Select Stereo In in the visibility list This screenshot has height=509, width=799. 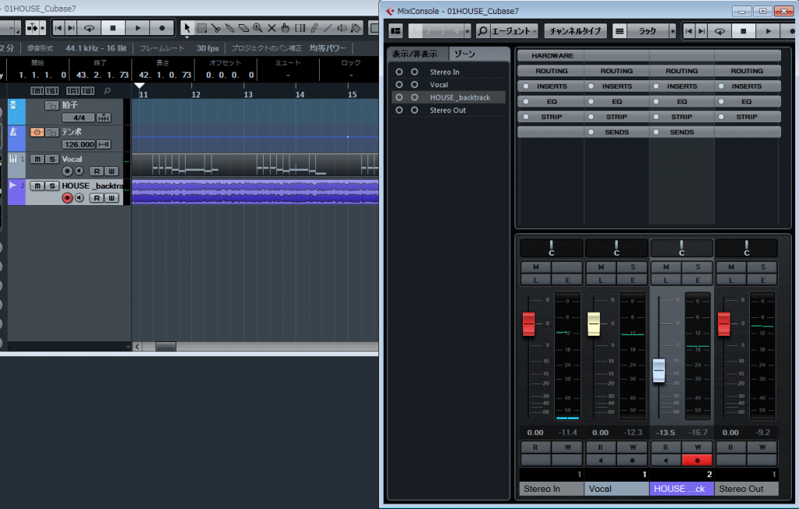449,72
